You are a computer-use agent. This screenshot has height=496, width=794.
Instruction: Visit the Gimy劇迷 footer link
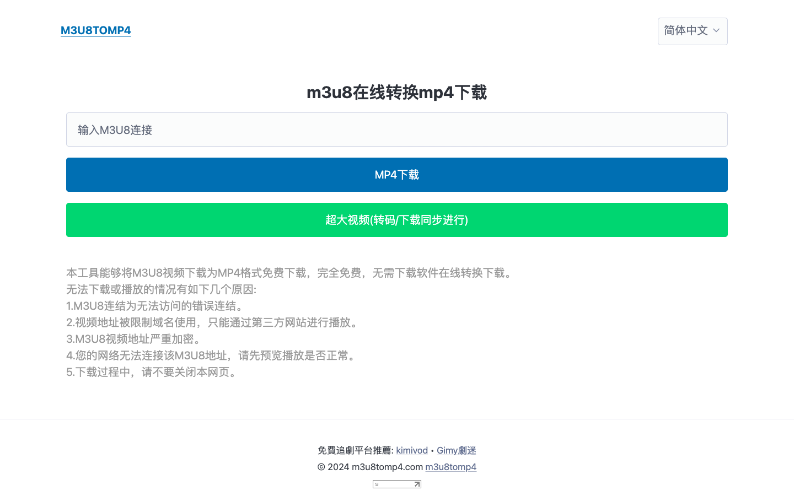456,450
